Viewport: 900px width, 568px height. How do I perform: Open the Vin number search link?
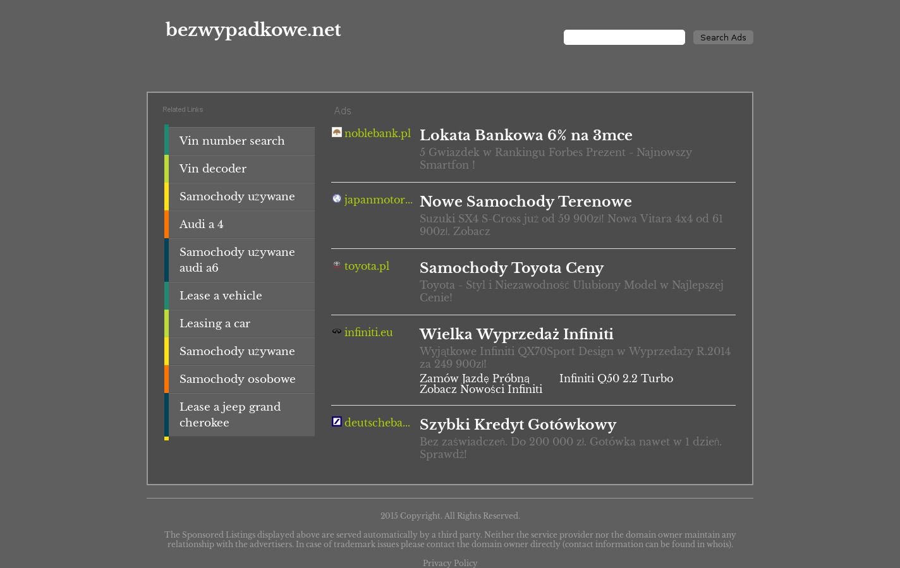pyautogui.click(x=232, y=141)
